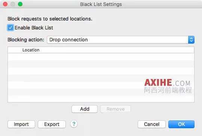
Task: Click the Import button
Action: [21, 124]
